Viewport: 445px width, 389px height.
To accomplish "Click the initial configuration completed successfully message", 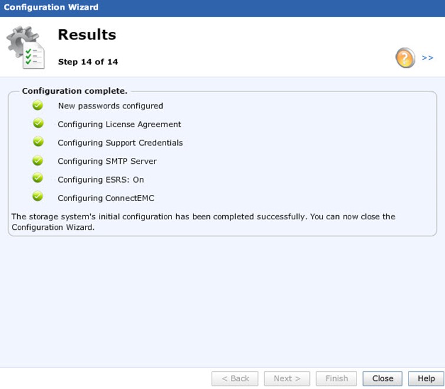I will [x=203, y=222].
